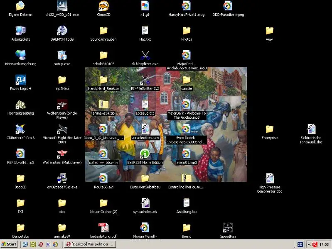Screen dimensions: 332x249
Task: Select the aliens01.mp3 audio file
Action: tap(186, 154)
